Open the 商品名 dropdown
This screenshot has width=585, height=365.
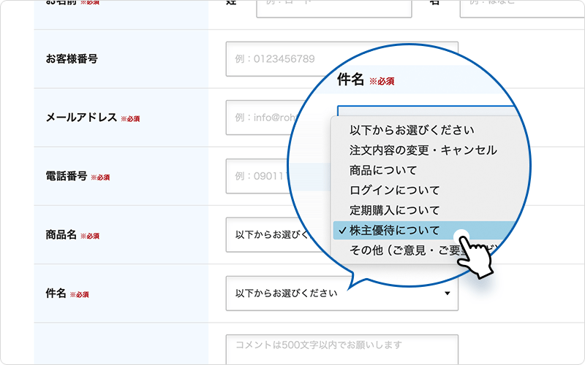tap(271, 235)
